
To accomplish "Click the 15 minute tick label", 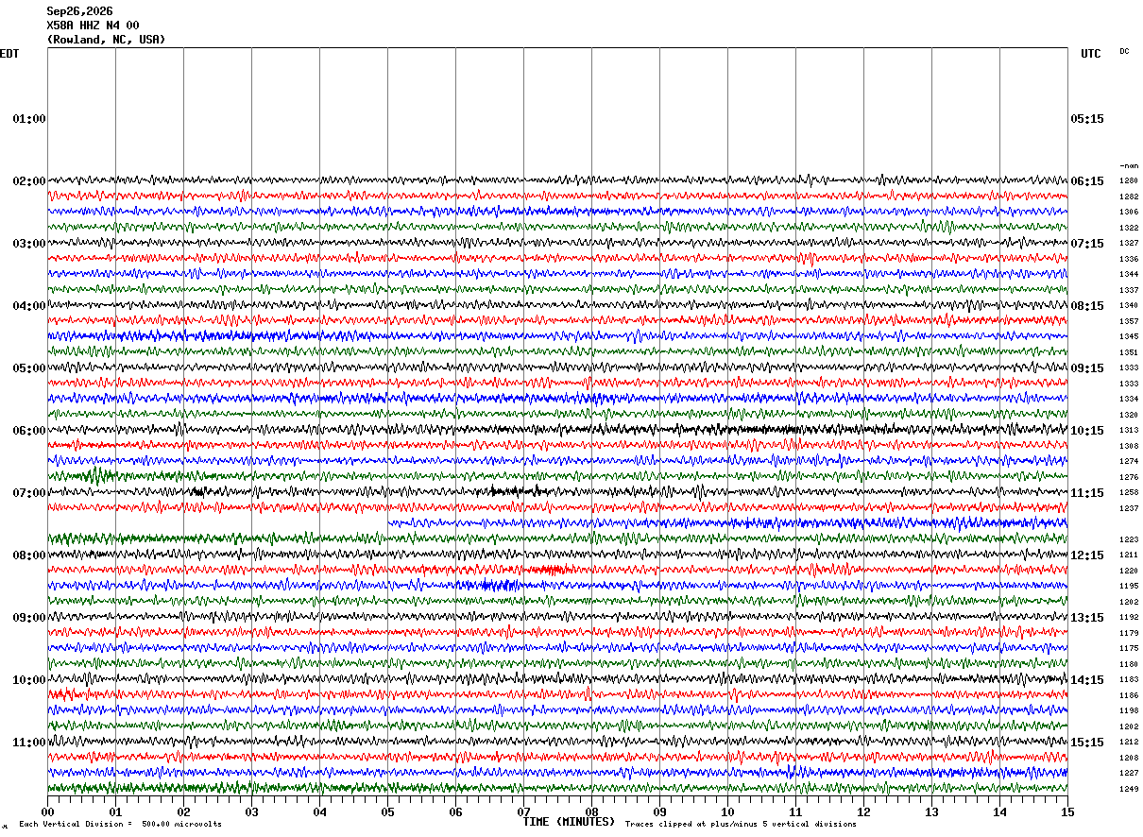I will coord(1067,812).
